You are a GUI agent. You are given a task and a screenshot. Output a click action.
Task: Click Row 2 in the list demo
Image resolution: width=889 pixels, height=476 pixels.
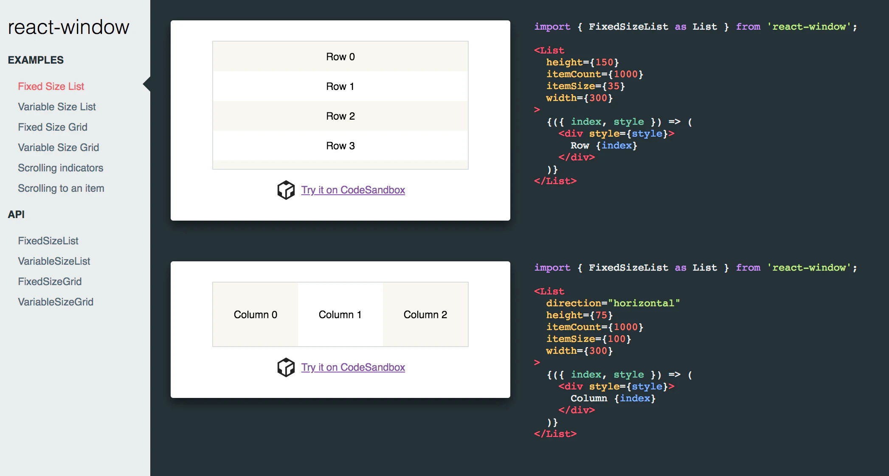point(340,116)
